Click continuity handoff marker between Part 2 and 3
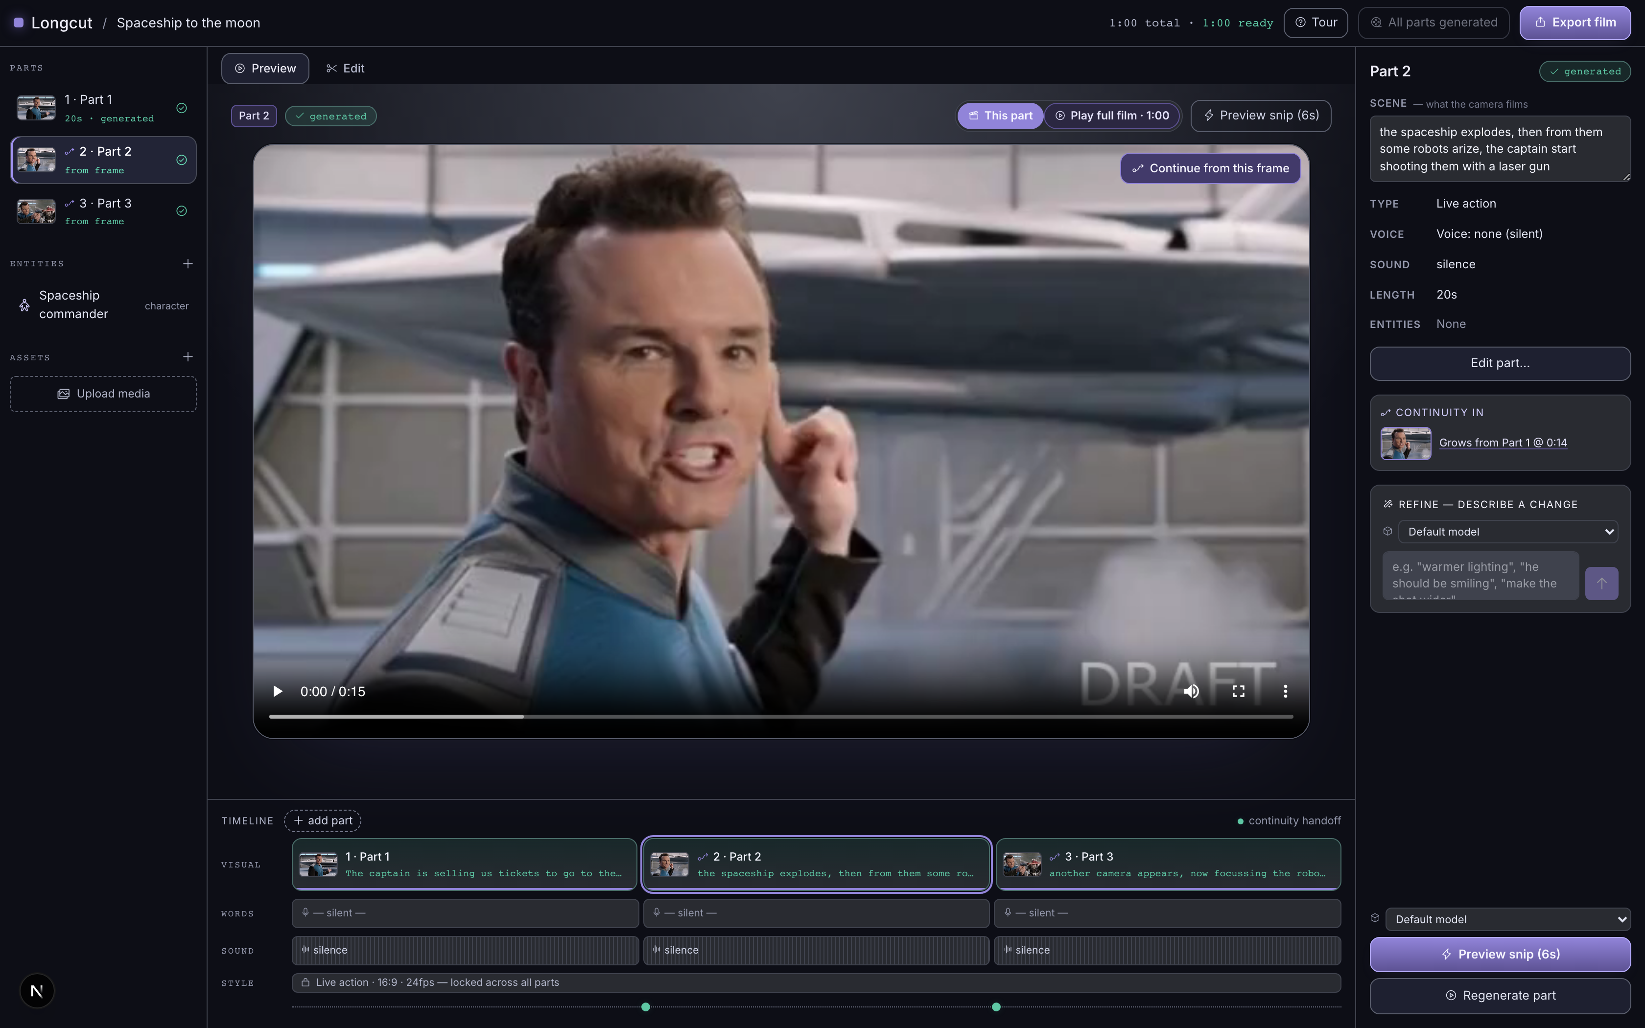 point(996,1007)
